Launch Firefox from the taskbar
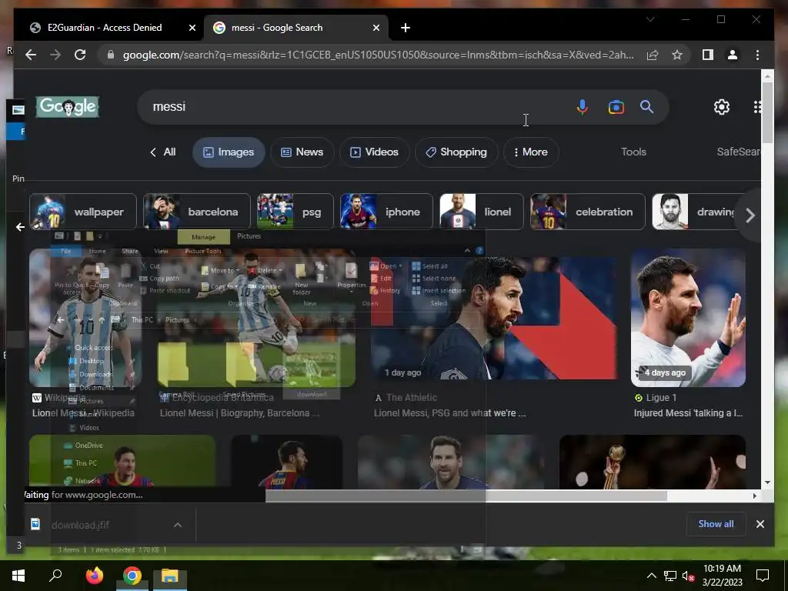 [94, 576]
